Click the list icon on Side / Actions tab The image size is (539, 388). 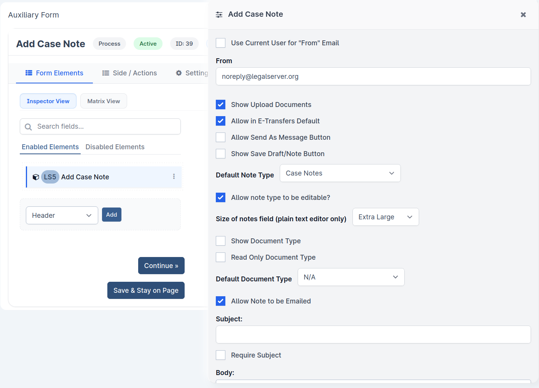[106, 73]
